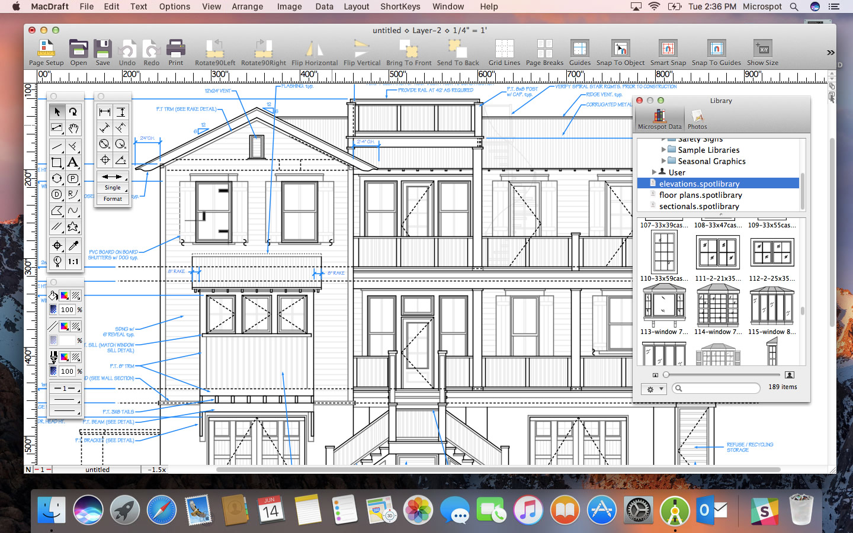Click the Redo toolbar button
853x533 pixels.
click(151, 53)
